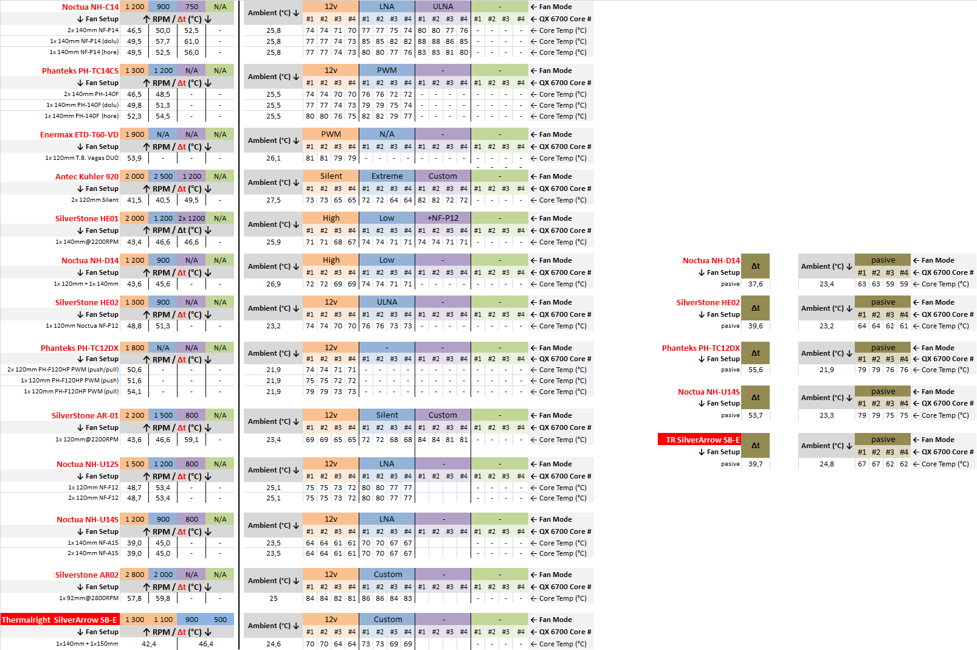
Task: Click the '24,8' ambient value in passive table
Action: (827, 464)
